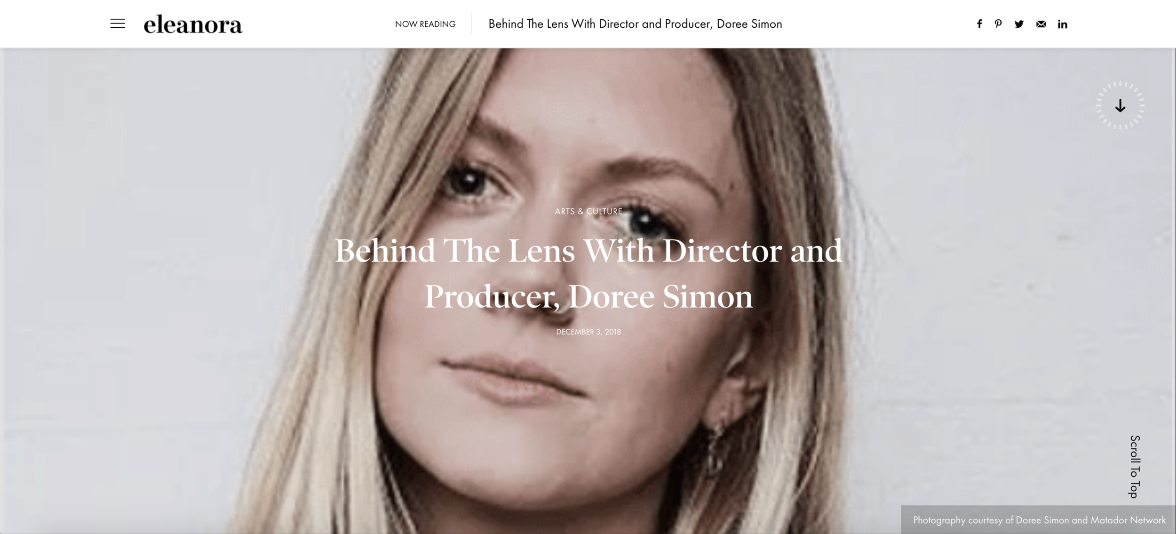Share article on Facebook

coord(979,24)
